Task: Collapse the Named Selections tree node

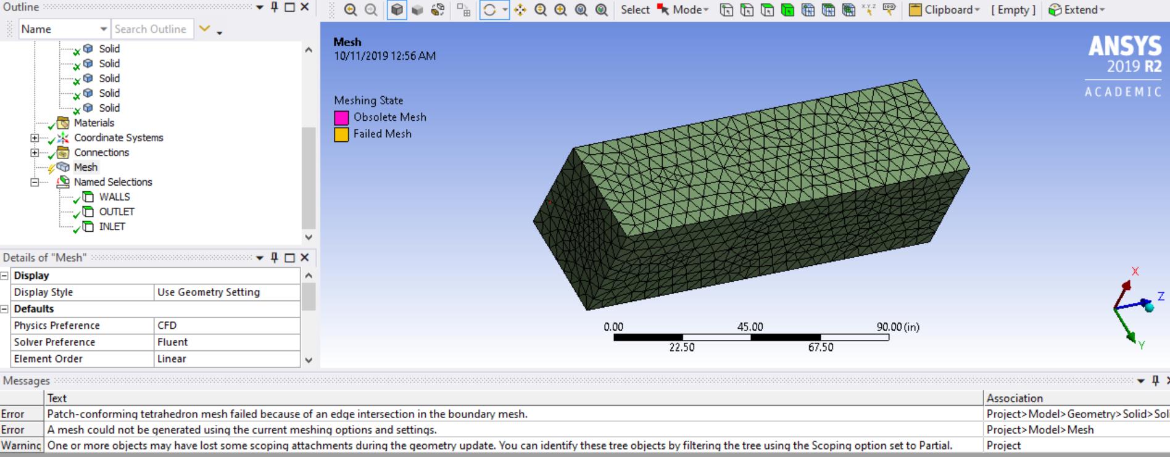Action: click(35, 182)
